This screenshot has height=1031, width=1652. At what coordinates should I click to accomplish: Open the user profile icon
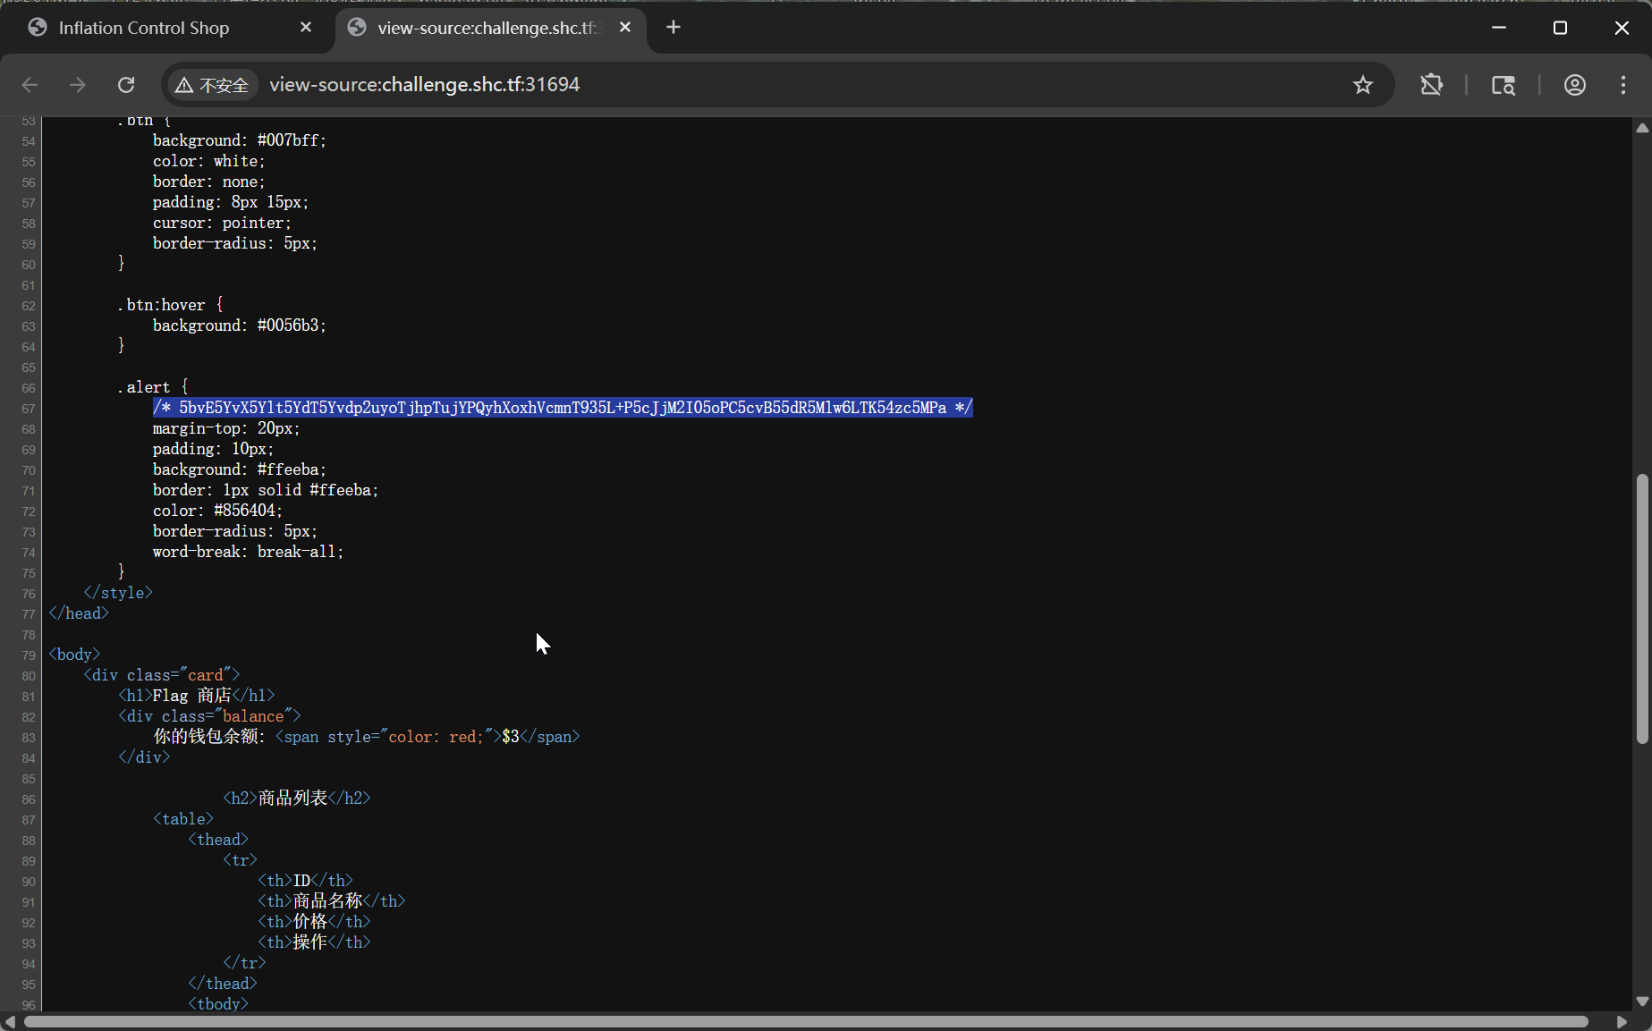pyautogui.click(x=1574, y=85)
